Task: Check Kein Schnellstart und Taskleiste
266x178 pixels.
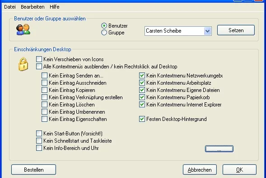Action: point(39,141)
